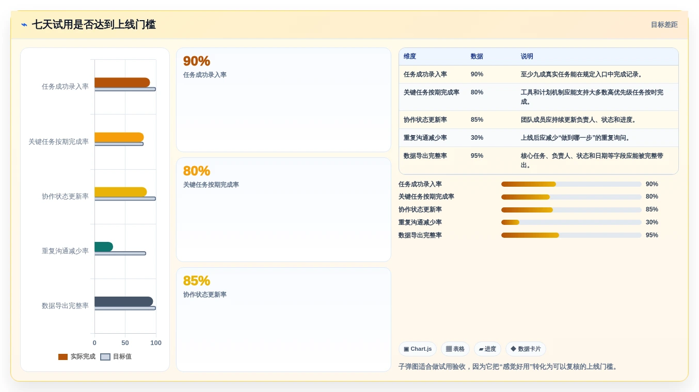
Task: Click the lightning icon beside the title
Action: coord(24,25)
